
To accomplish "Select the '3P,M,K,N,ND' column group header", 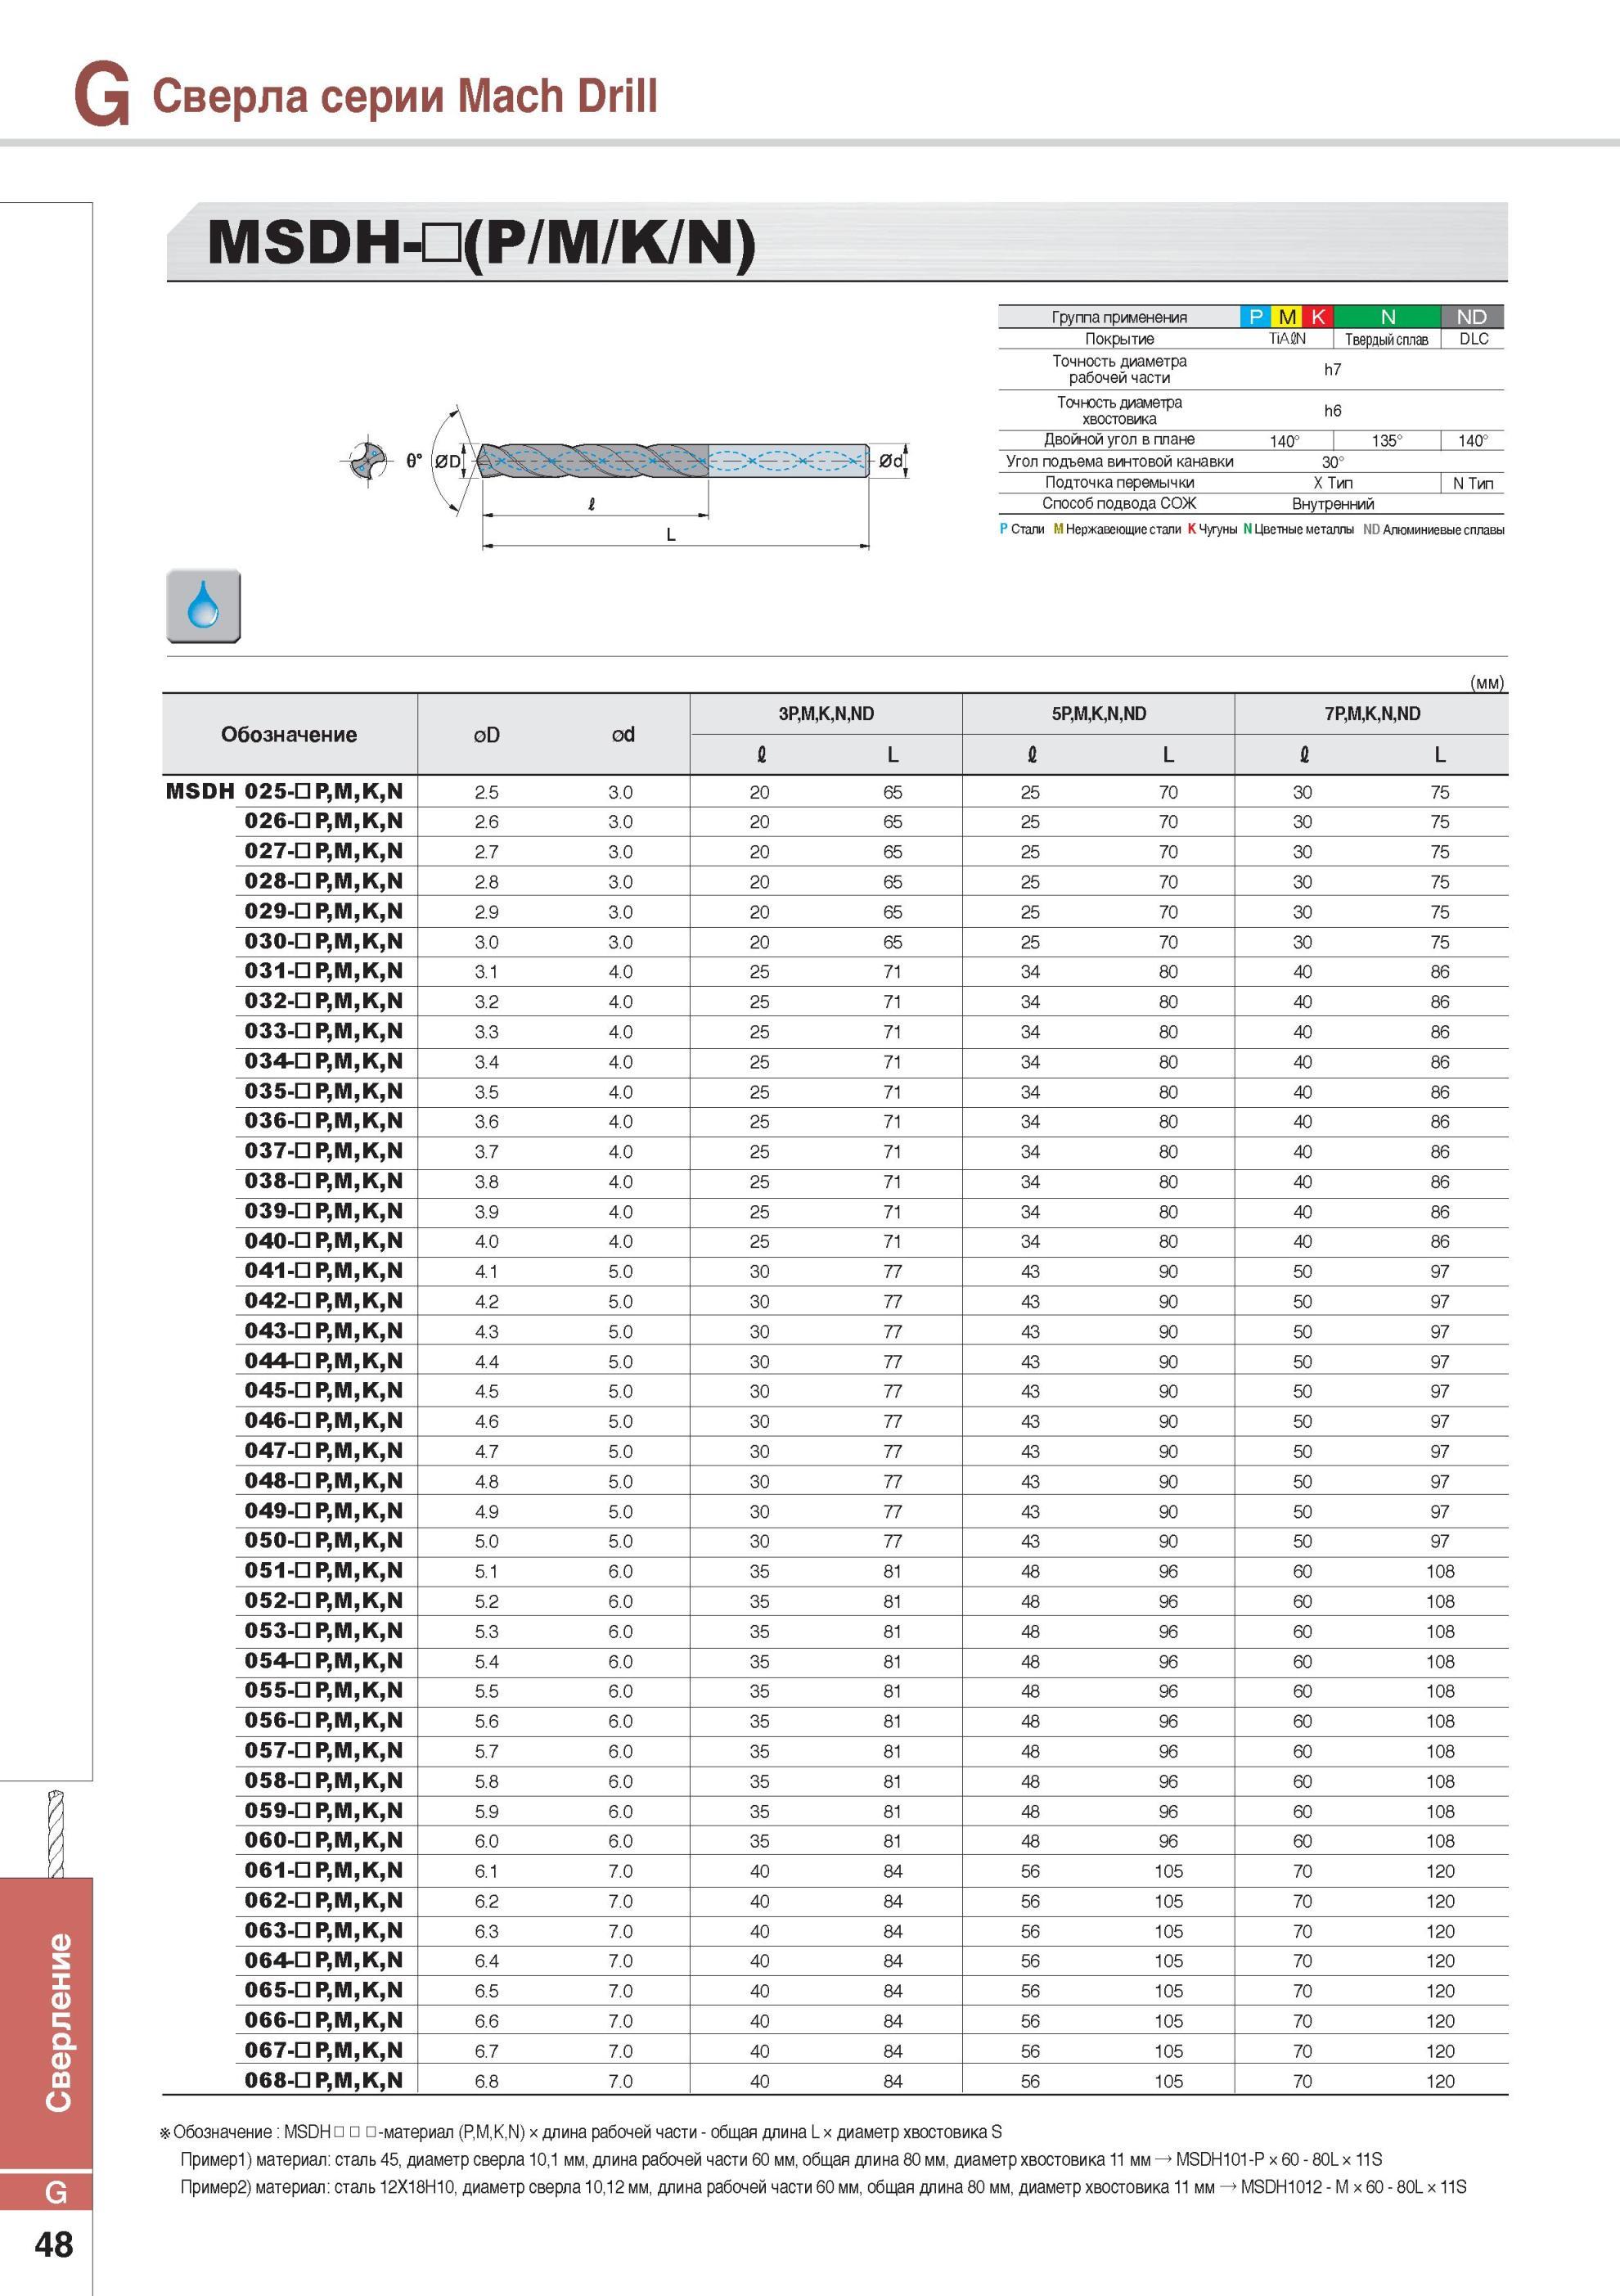I will [826, 714].
